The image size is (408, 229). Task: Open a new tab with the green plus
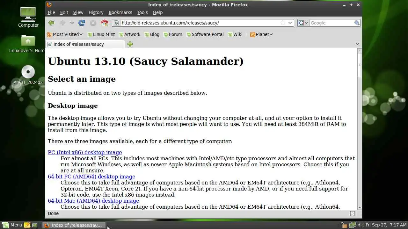130,44
